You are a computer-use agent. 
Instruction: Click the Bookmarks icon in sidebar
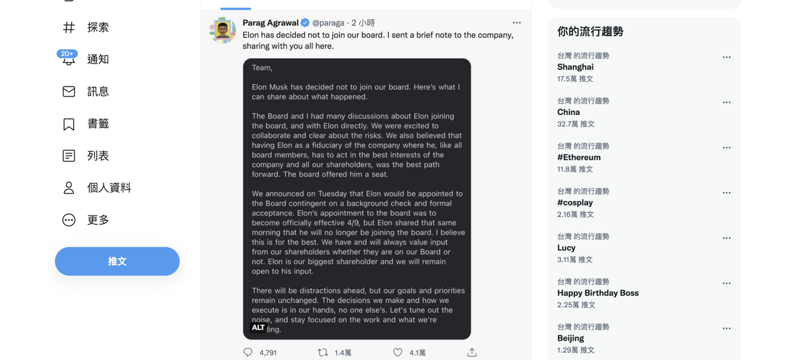tap(69, 124)
